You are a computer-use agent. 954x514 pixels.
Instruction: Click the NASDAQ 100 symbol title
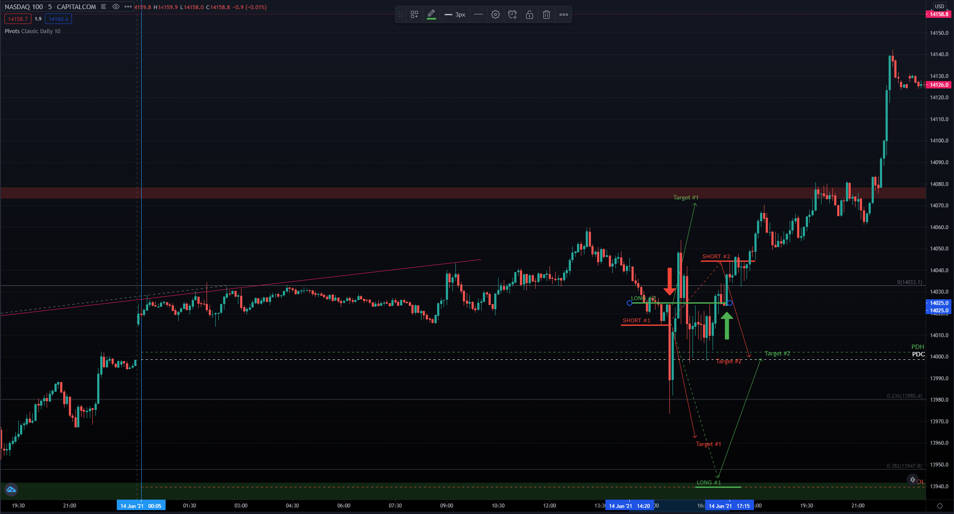24,7
